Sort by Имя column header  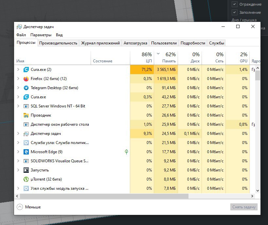[52, 58]
